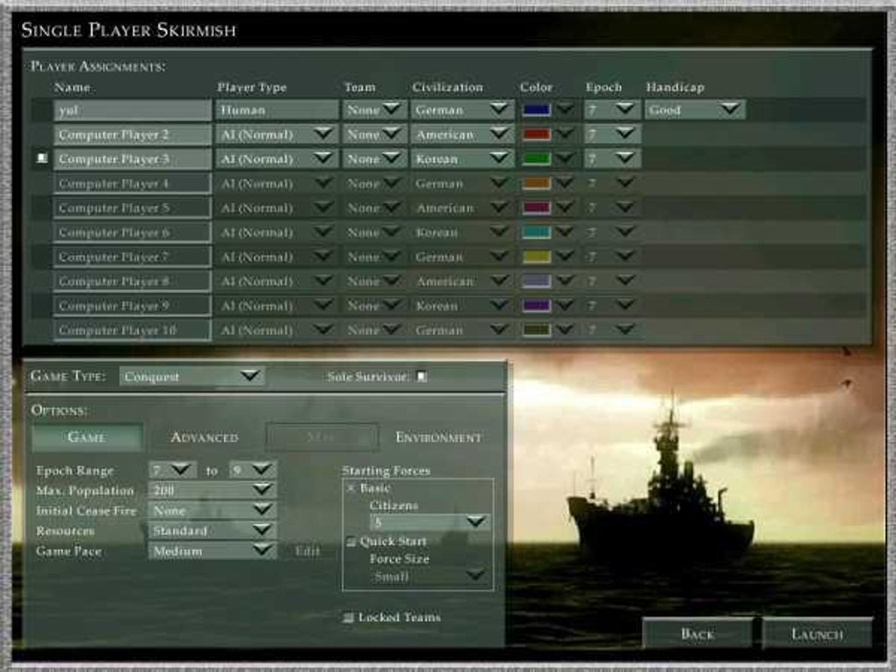The width and height of the screenshot is (896, 672).
Task: Open the Team dropdown for player yul
Action: click(x=375, y=110)
